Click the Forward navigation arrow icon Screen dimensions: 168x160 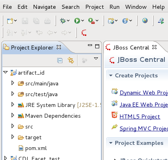64,33
